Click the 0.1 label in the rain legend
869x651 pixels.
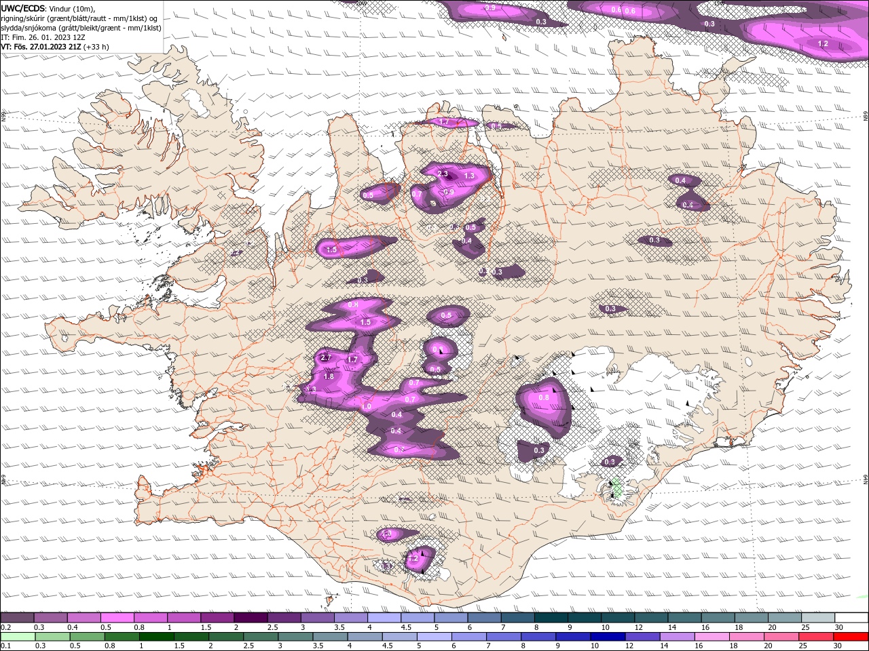click(x=5, y=646)
